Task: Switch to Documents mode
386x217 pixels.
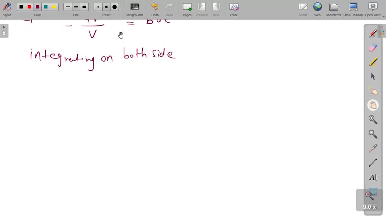Action: 333,9
